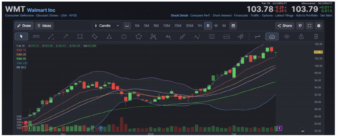Open the Options link
Image resolution: width=337 pixels, height=138 pixels.
pyautogui.click(x=267, y=16)
